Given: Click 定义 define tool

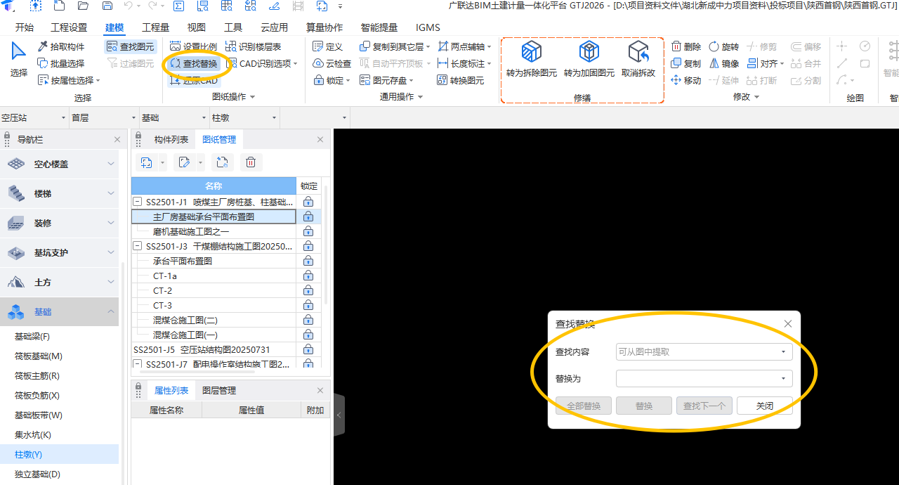Looking at the screenshot, I should [327, 46].
